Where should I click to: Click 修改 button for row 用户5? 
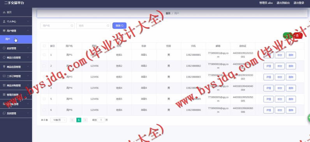[x=280, y=99]
